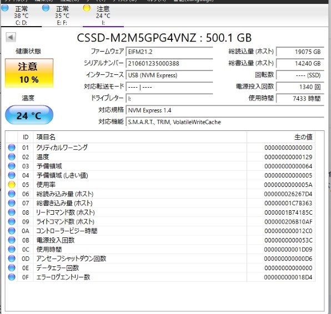
Task: Click raw value 000000000053C
Action: click(x=288, y=240)
